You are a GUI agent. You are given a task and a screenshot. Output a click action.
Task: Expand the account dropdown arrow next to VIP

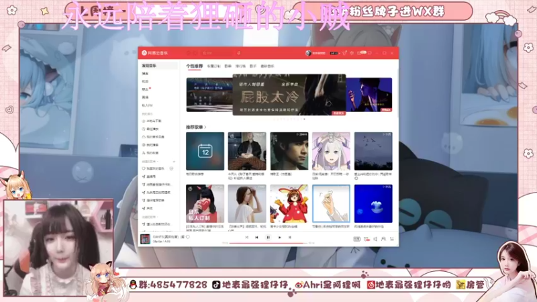339,53
